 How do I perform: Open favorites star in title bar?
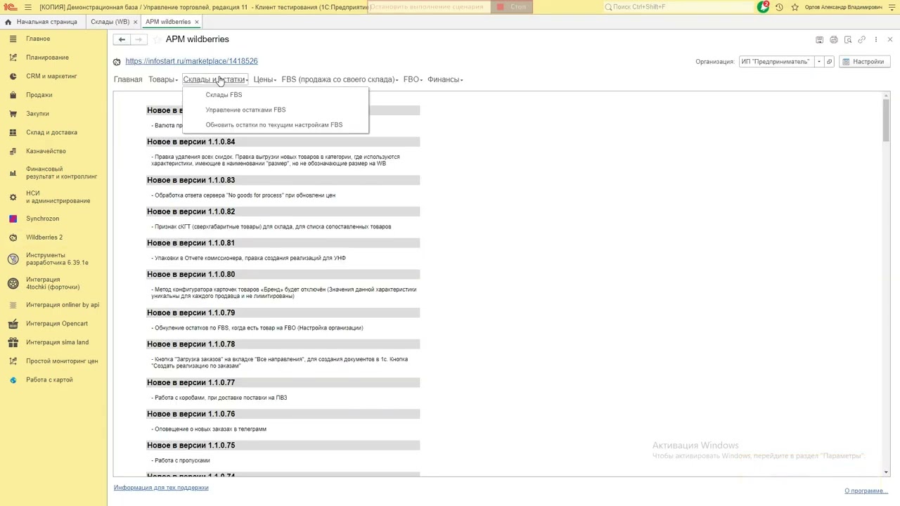[x=795, y=7]
